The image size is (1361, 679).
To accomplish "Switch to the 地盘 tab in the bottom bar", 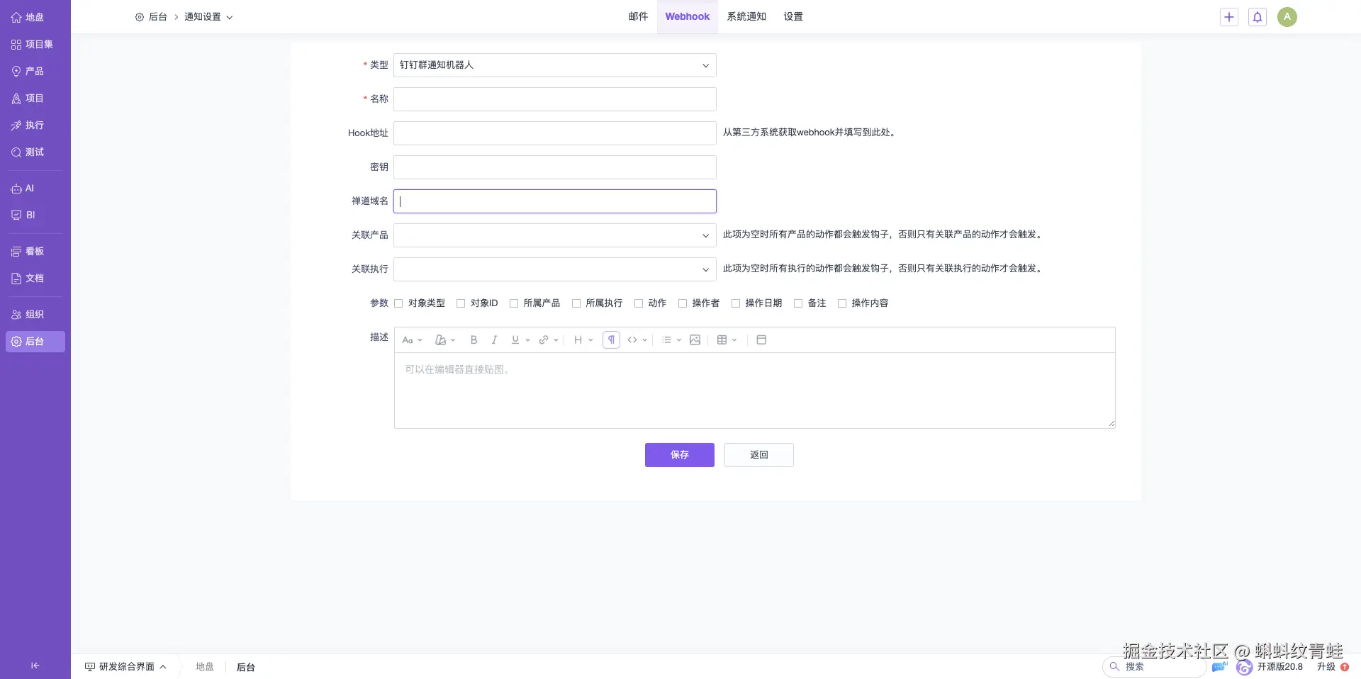I will (205, 667).
